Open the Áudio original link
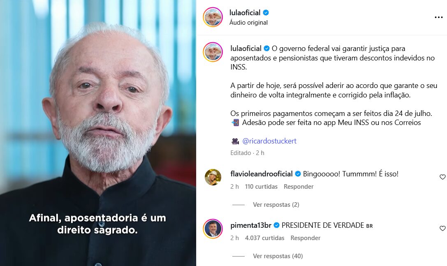The width and height of the screenshot is (447, 266). pyautogui.click(x=248, y=23)
